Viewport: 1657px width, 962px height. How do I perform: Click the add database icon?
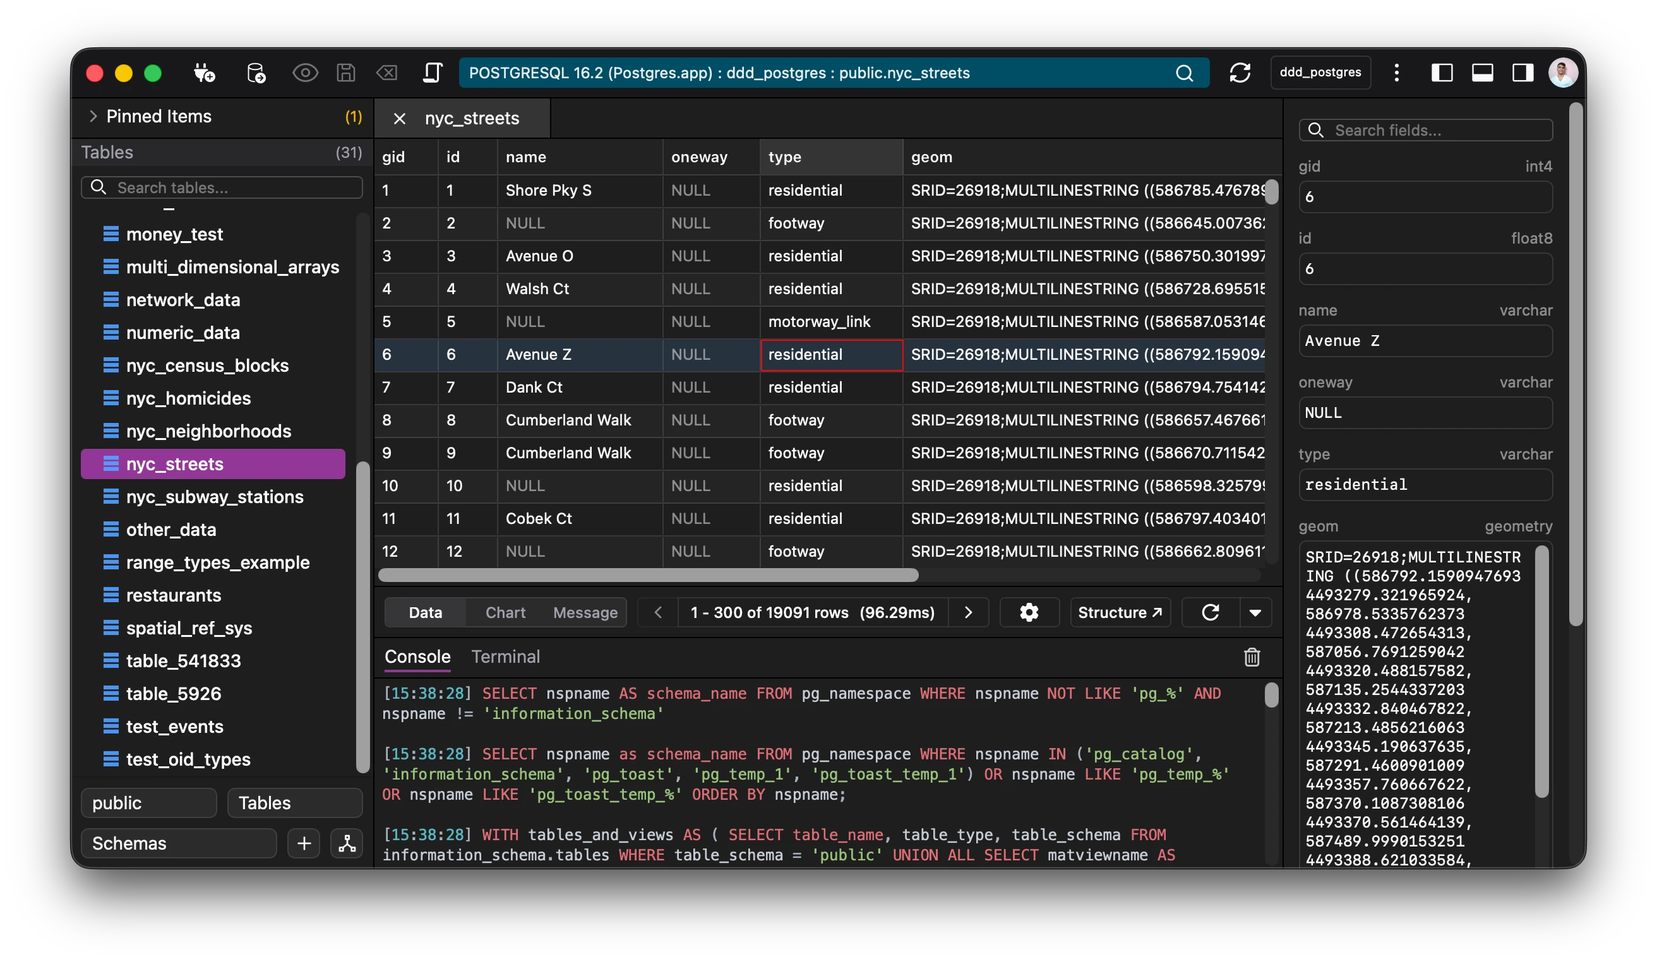tap(256, 73)
